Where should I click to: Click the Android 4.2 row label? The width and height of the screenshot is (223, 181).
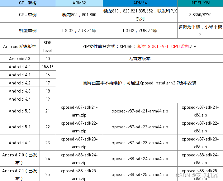[20, 83]
